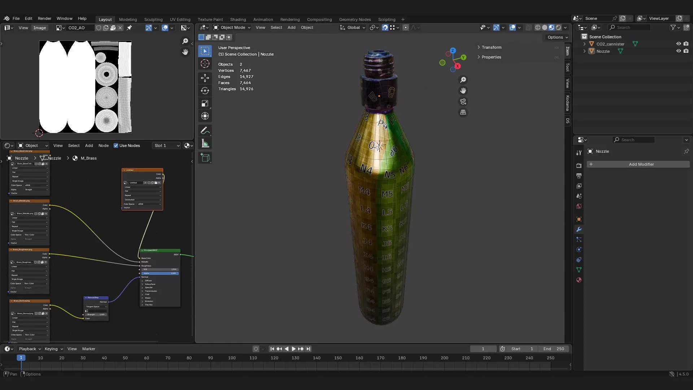Click viewport zoom magnifier icon
The width and height of the screenshot is (693, 390).
tap(463, 80)
